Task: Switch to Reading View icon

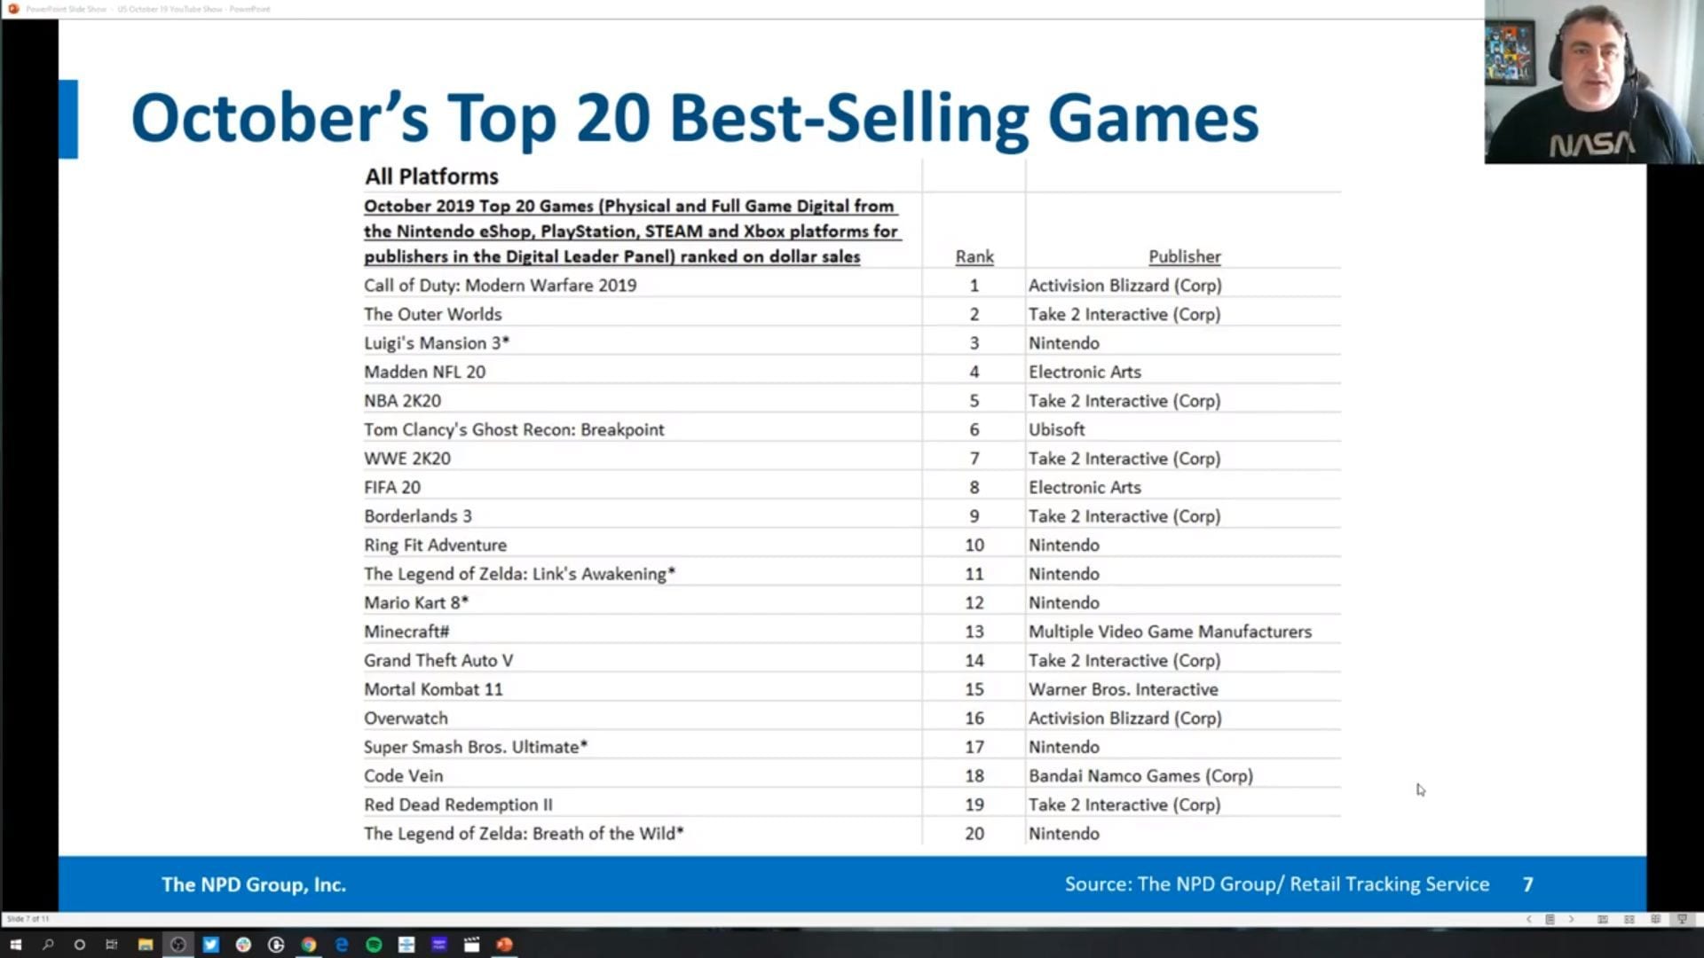Action: pyautogui.click(x=1655, y=919)
